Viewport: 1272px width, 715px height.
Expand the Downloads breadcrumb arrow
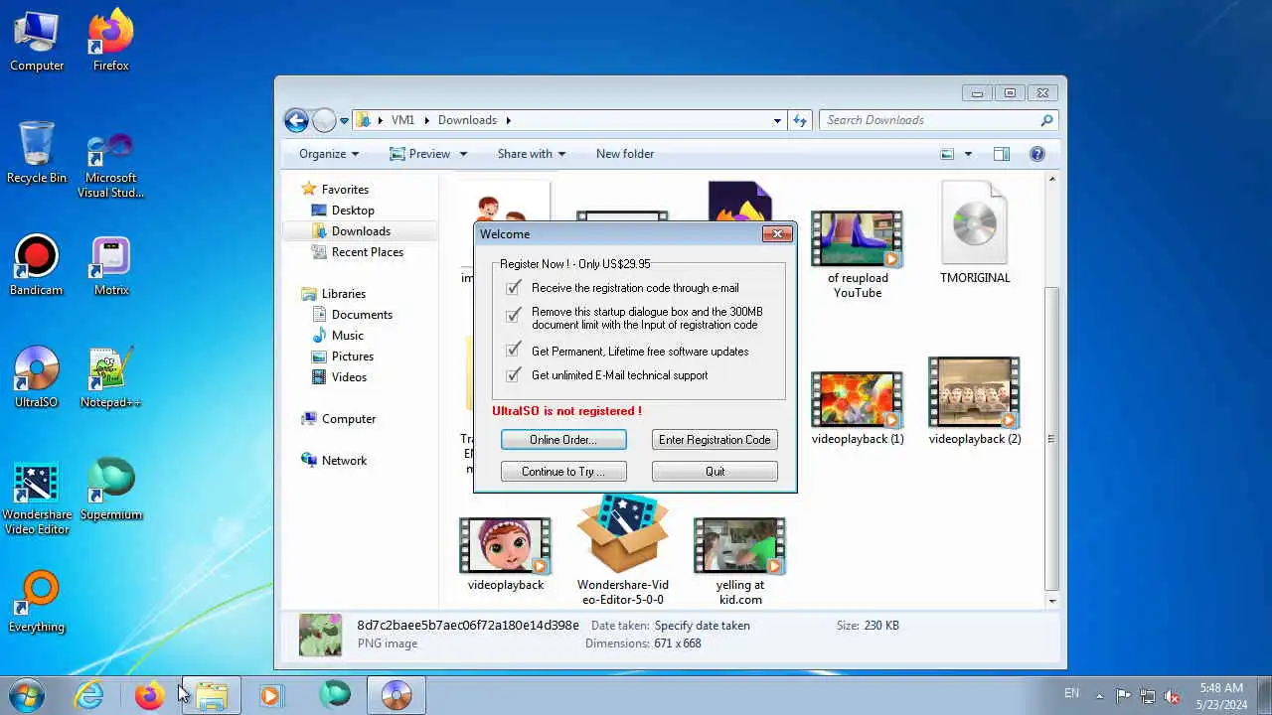[x=509, y=120]
